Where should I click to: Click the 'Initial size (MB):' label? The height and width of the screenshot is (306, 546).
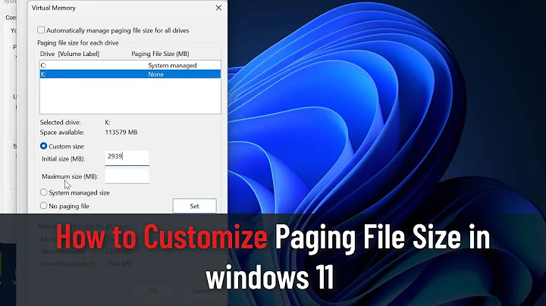64,159
